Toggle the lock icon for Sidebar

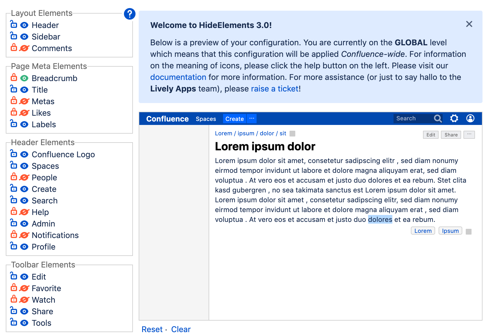[14, 36]
